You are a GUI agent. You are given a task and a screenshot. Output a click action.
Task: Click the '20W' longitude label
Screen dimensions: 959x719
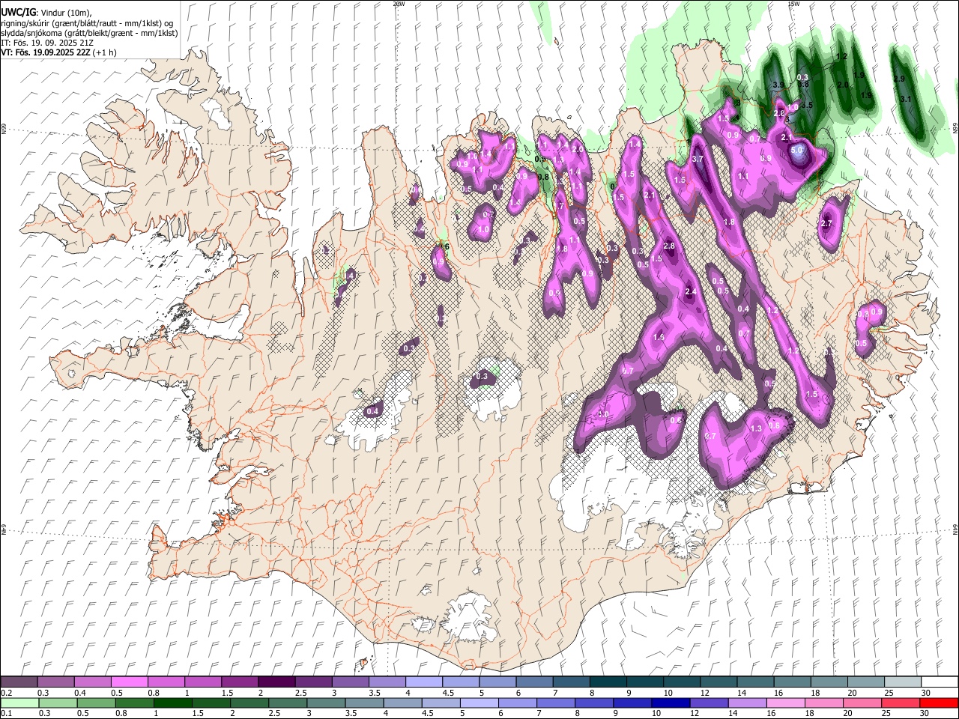[399, 4]
